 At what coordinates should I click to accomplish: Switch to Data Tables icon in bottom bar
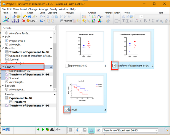click(x=71, y=130)
